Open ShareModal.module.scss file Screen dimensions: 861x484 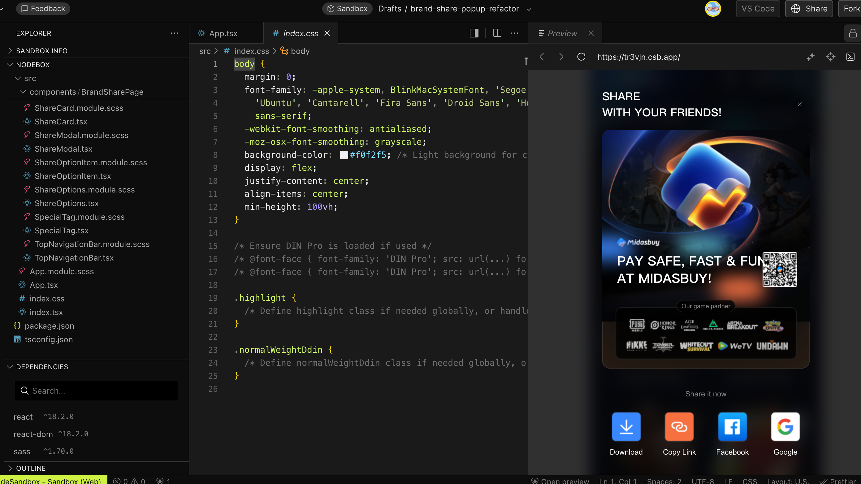pos(81,135)
